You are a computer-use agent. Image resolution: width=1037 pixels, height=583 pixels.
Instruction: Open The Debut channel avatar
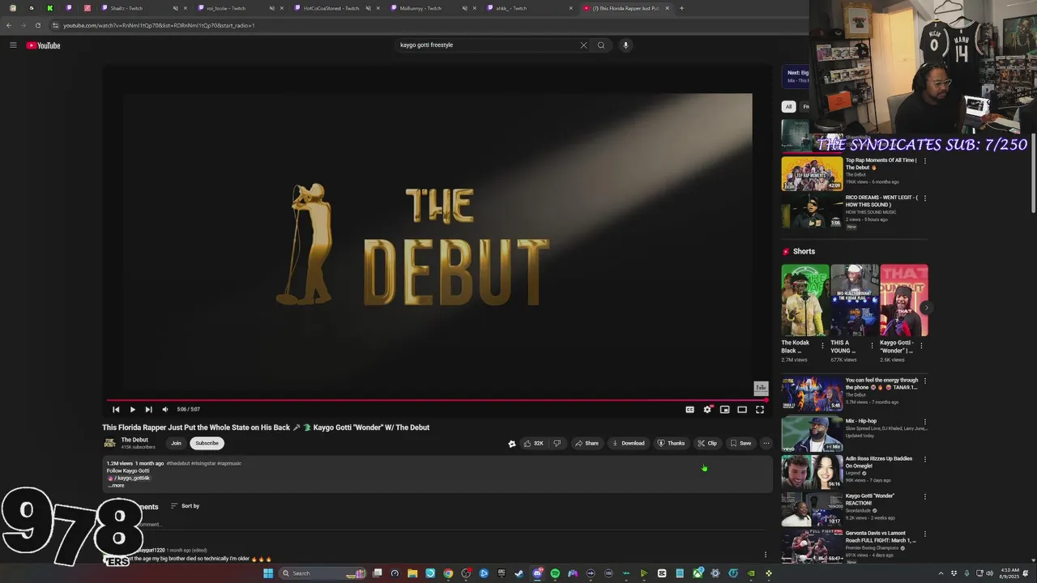tap(109, 443)
